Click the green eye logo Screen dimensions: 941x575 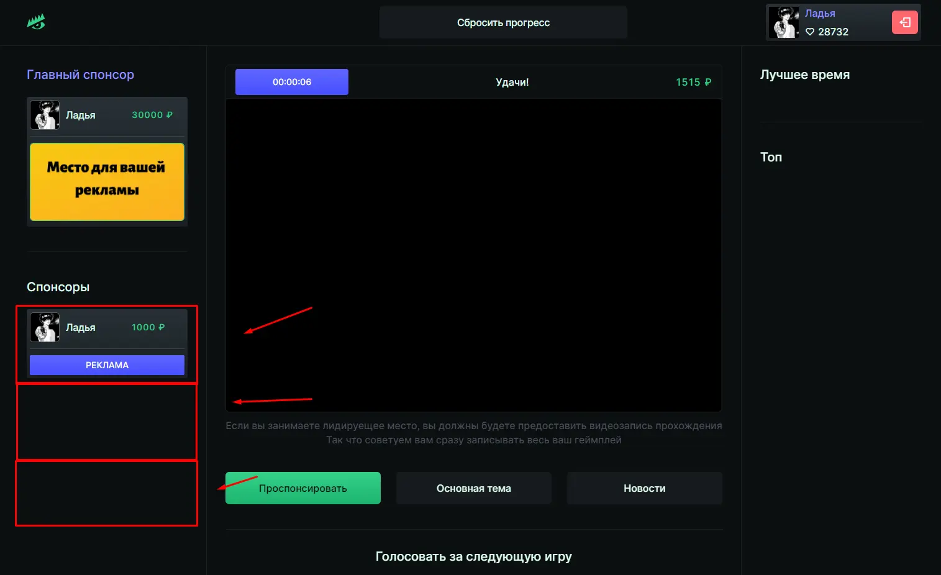36,22
